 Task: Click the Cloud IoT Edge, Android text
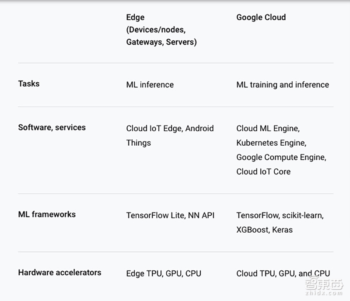[x=170, y=128]
